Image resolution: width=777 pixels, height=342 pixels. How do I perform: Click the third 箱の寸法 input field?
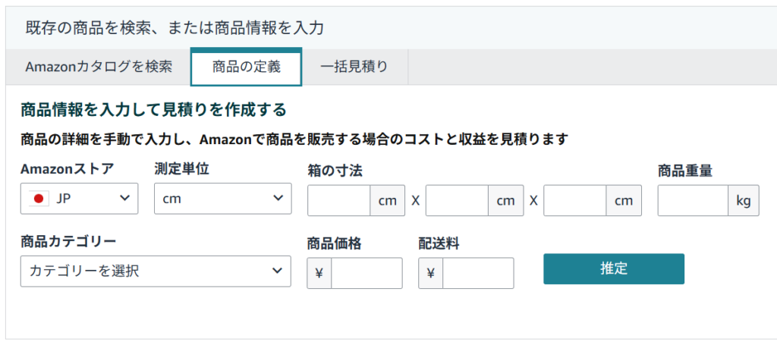tap(575, 201)
